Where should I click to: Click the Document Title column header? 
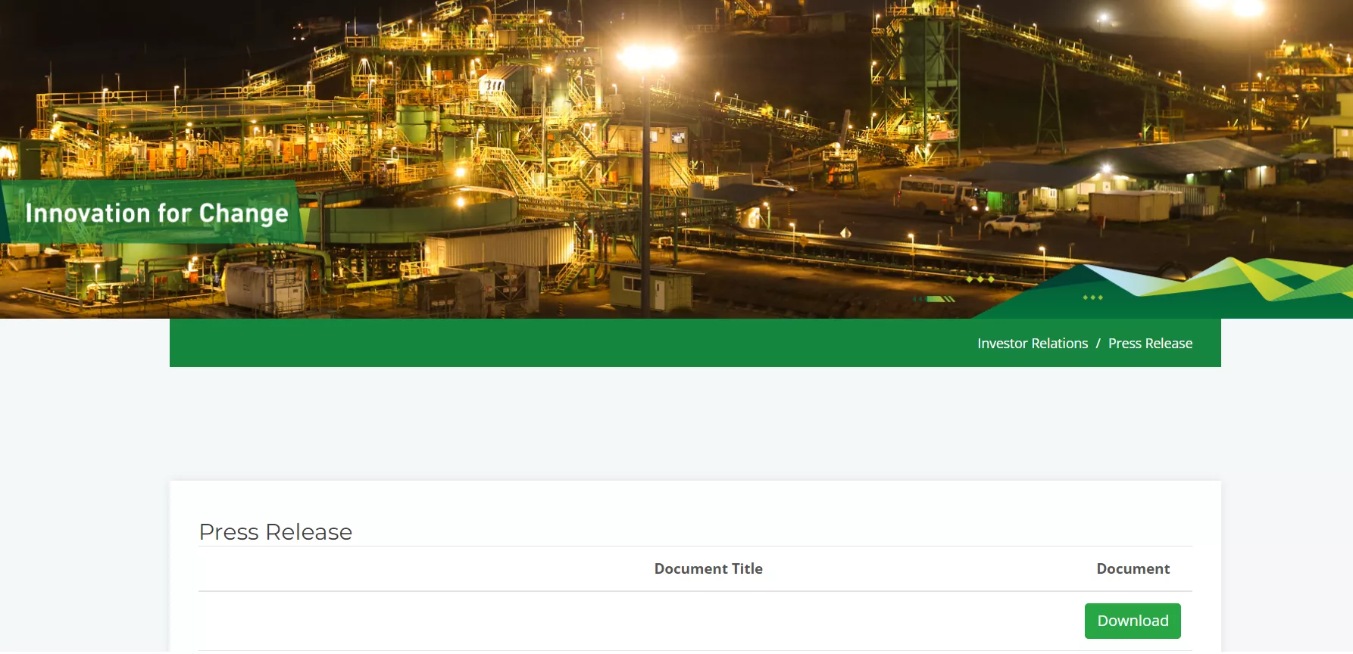point(708,568)
